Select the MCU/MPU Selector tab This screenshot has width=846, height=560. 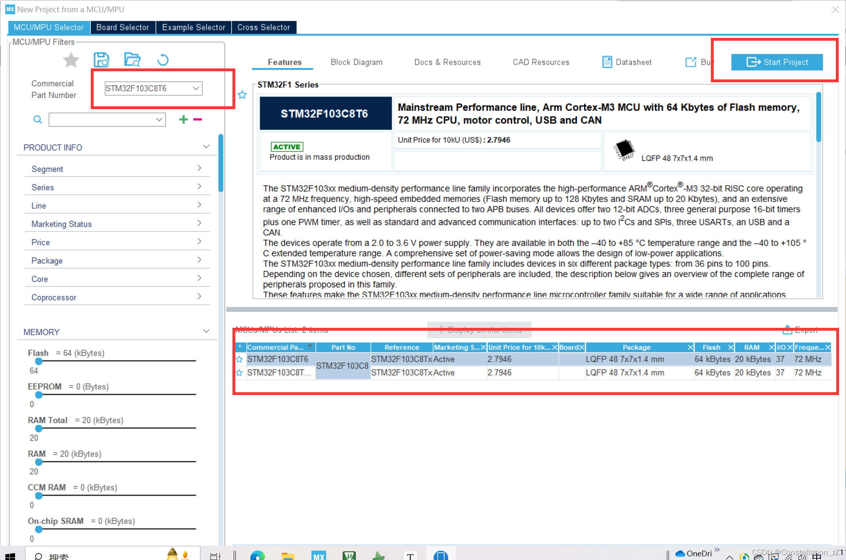(48, 27)
